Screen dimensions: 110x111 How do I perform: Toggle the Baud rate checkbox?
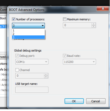tap(65, 56)
